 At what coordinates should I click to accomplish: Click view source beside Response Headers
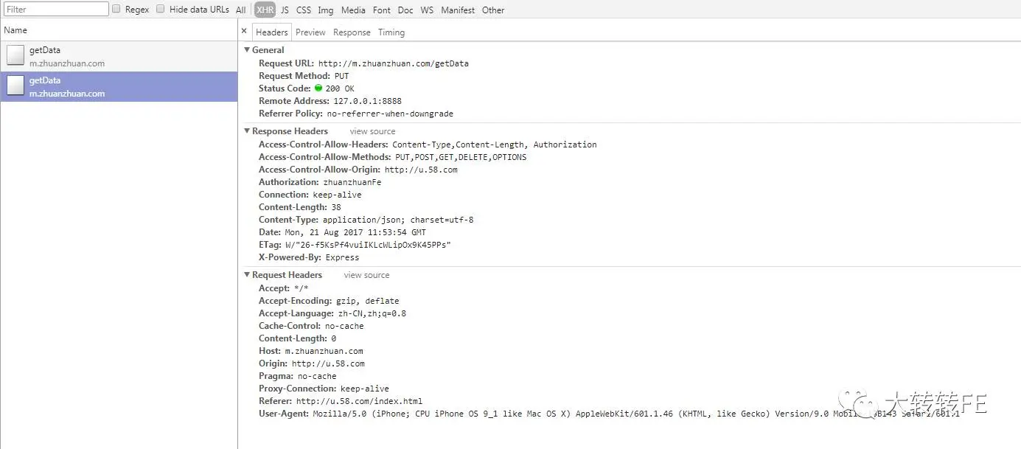click(372, 131)
